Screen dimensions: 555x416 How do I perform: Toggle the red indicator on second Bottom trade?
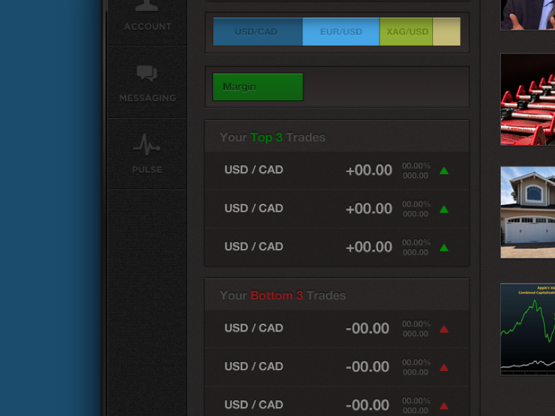coord(444,366)
